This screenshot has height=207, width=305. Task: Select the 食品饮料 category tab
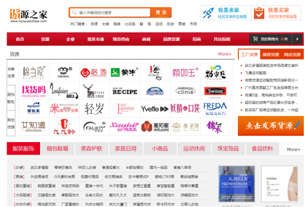pyautogui.click(x=263, y=149)
